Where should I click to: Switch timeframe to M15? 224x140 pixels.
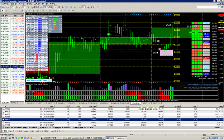[x=50, y=11]
